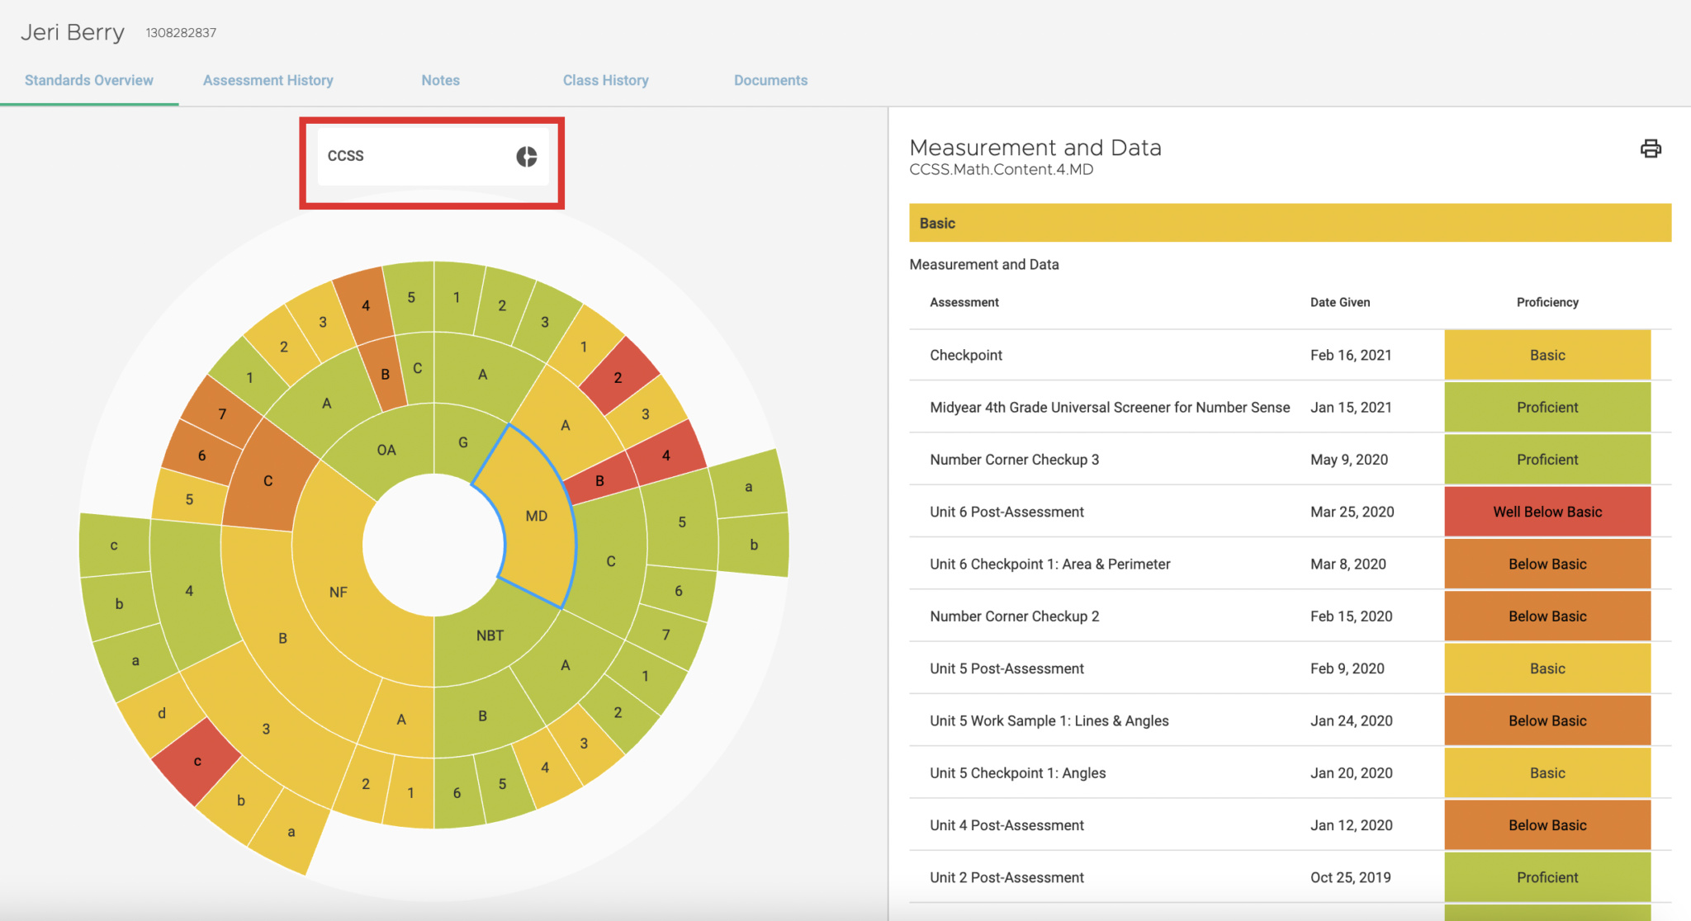
Task: Click the red Well Below Basic proficiency cell
Action: point(1547,512)
